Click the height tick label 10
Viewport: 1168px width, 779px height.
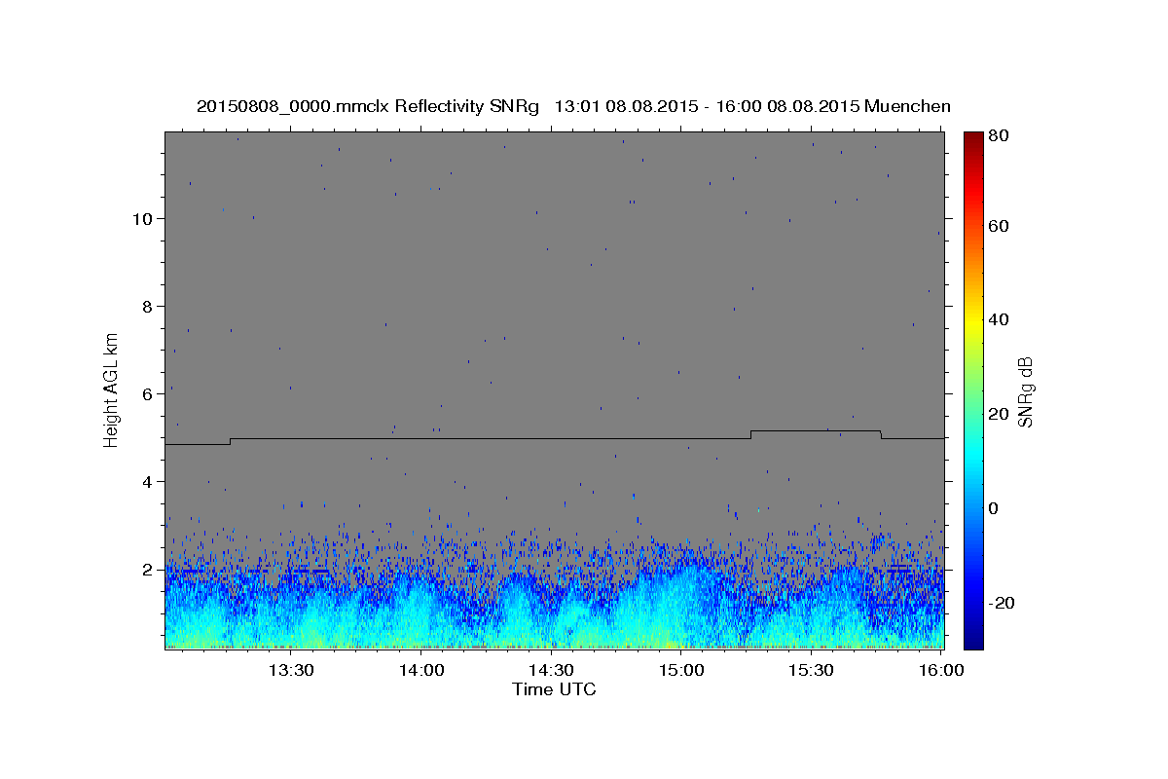[x=143, y=218]
